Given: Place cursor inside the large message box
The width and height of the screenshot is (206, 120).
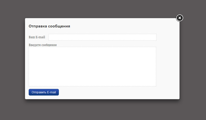Looking at the screenshot, I should pos(92,67).
